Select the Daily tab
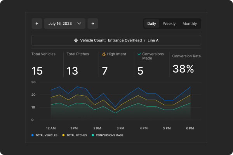This screenshot has width=233, height=155. click(151, 24)
